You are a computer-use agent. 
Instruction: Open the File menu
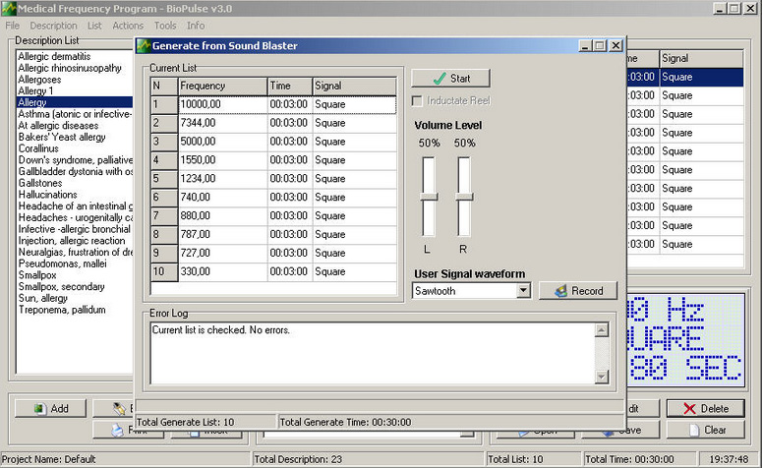(x=12, y=25)
